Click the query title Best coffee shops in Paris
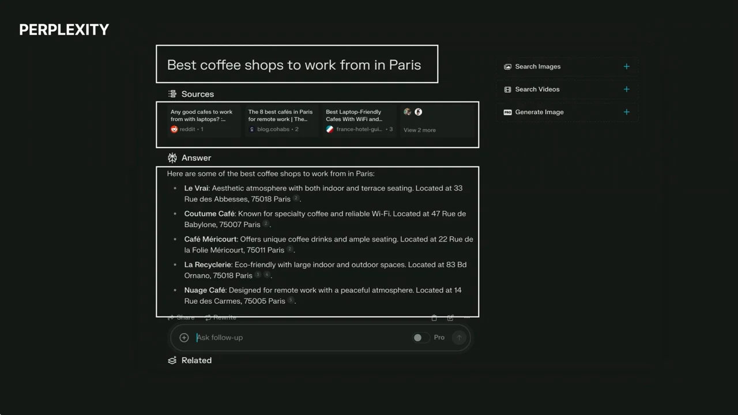Viewport: 738px width, 415px height. [x=294, y=65]
